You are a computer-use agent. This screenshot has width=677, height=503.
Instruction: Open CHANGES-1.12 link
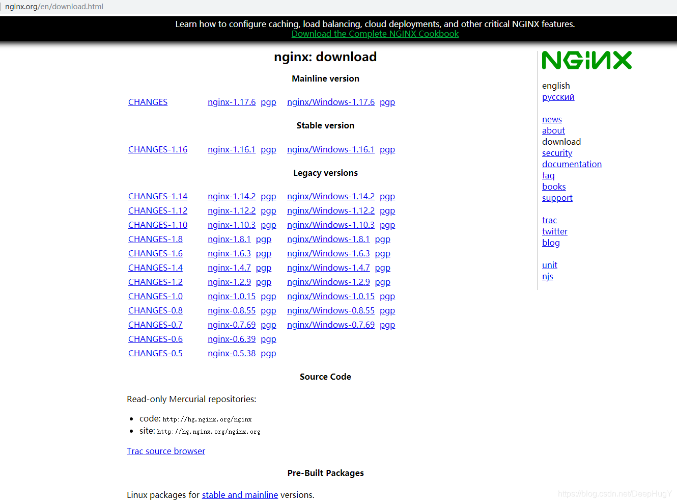[x=158, y=210]
